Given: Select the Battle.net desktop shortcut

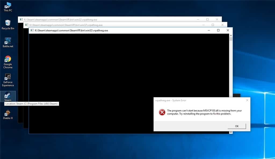Looking at the screenshot, I should pyautogui.click(x=8, y=43).
